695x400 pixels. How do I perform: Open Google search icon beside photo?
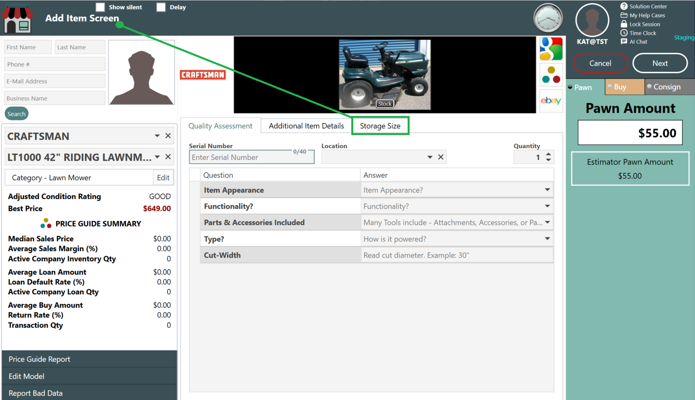[x=551, y=49]
